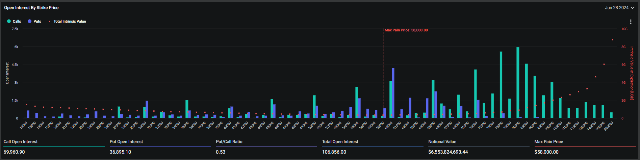Click the red intrinsic value dot at strike 140000
This screenshot has height=160, width=640.
[595, 77]
